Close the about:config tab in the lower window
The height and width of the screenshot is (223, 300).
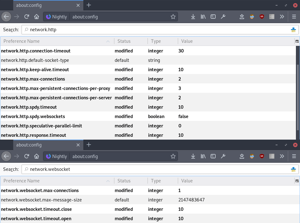(78, 145)
